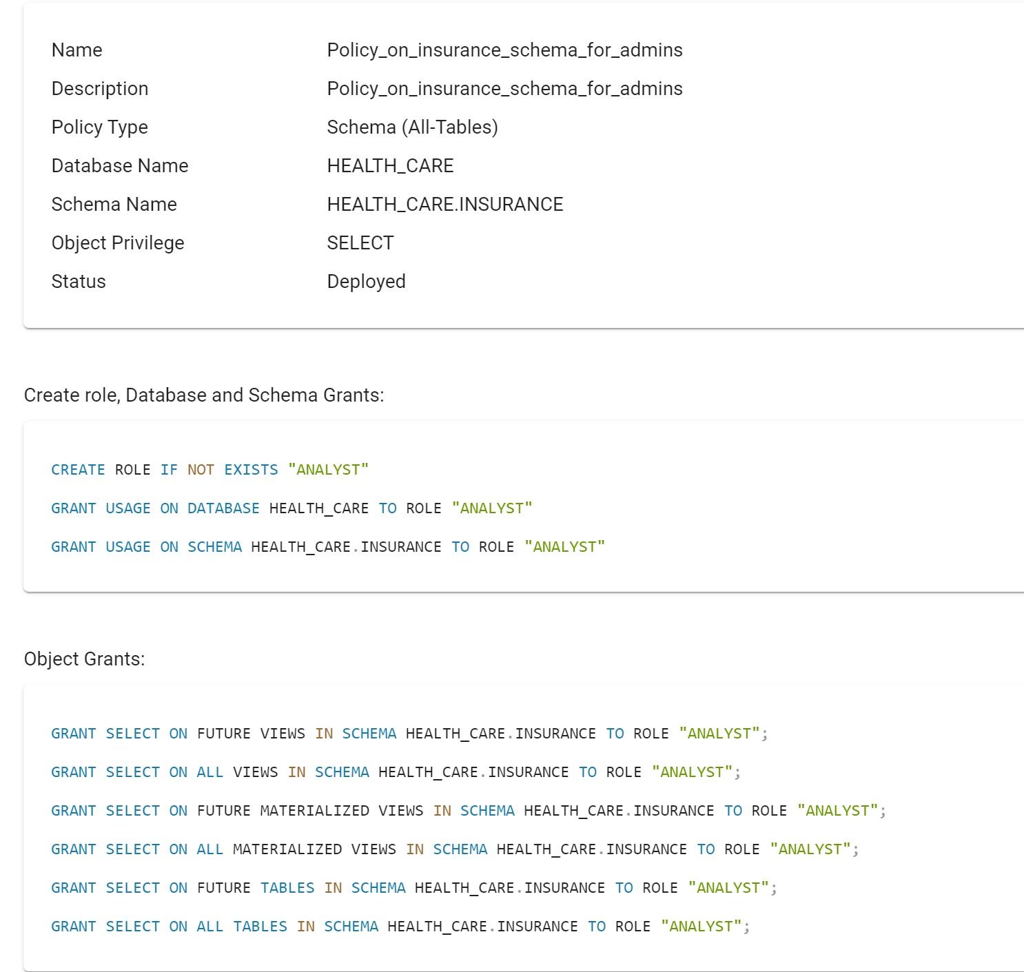Click the grant on ALL VIEWS line
Screen dimensions: 1024x972
pyautogui.click(x=396, y=772)
